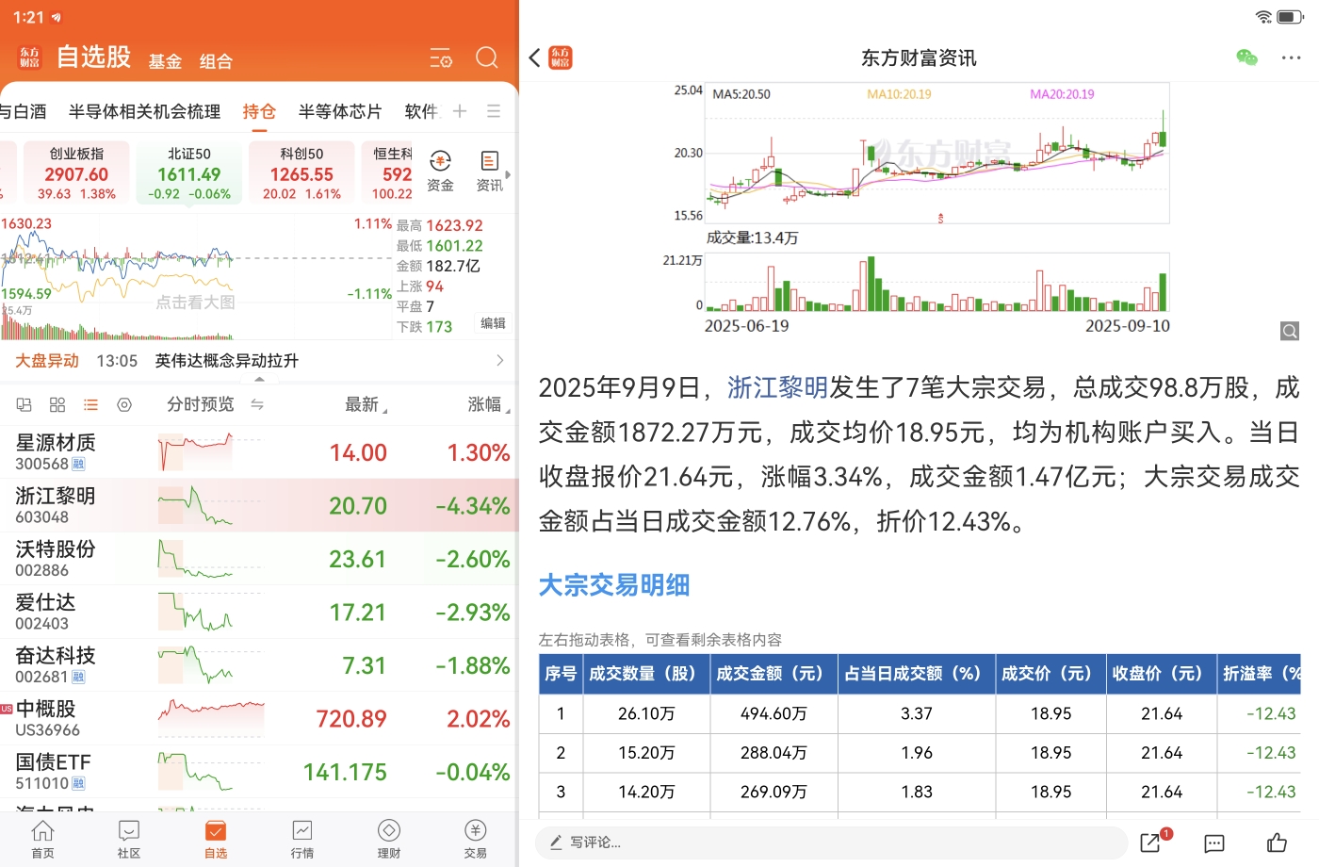The width and height of the screenshot is (1319, 867).
Task: Open the 交易 trading tab
Action: pos(476,839)
